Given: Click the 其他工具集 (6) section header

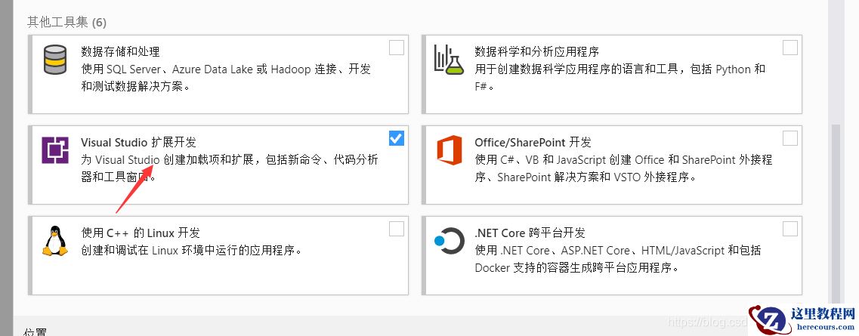Looking at the screenshot, I should point(67,21).
